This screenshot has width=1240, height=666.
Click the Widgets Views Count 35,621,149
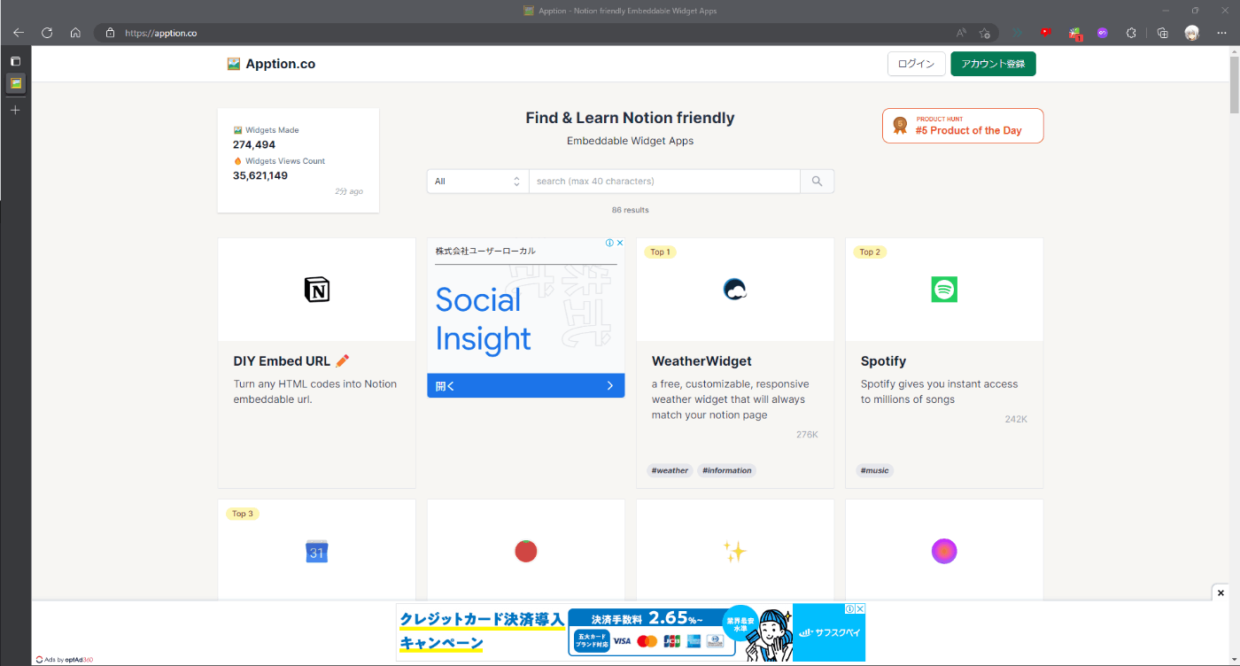pos(260,175)
